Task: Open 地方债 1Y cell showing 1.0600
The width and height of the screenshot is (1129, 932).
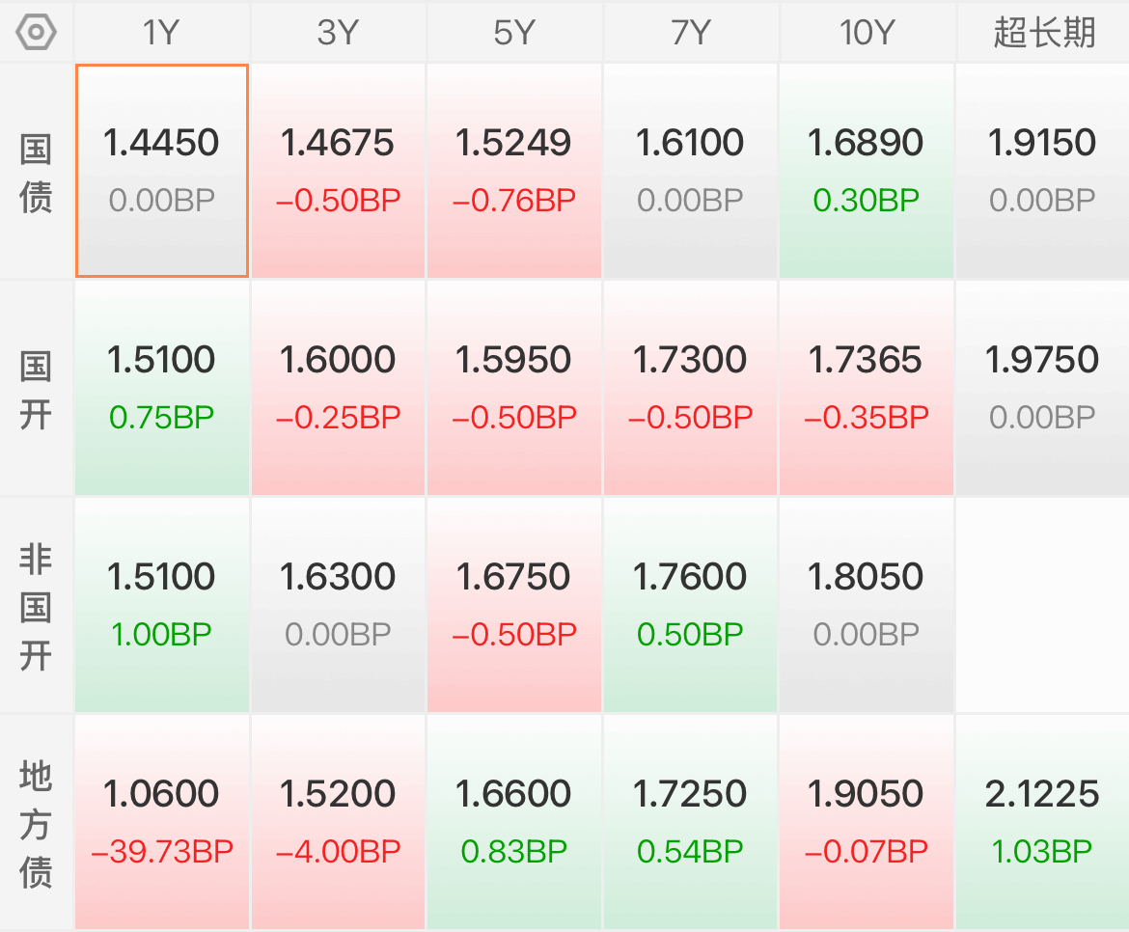Action: click(162, 822)
